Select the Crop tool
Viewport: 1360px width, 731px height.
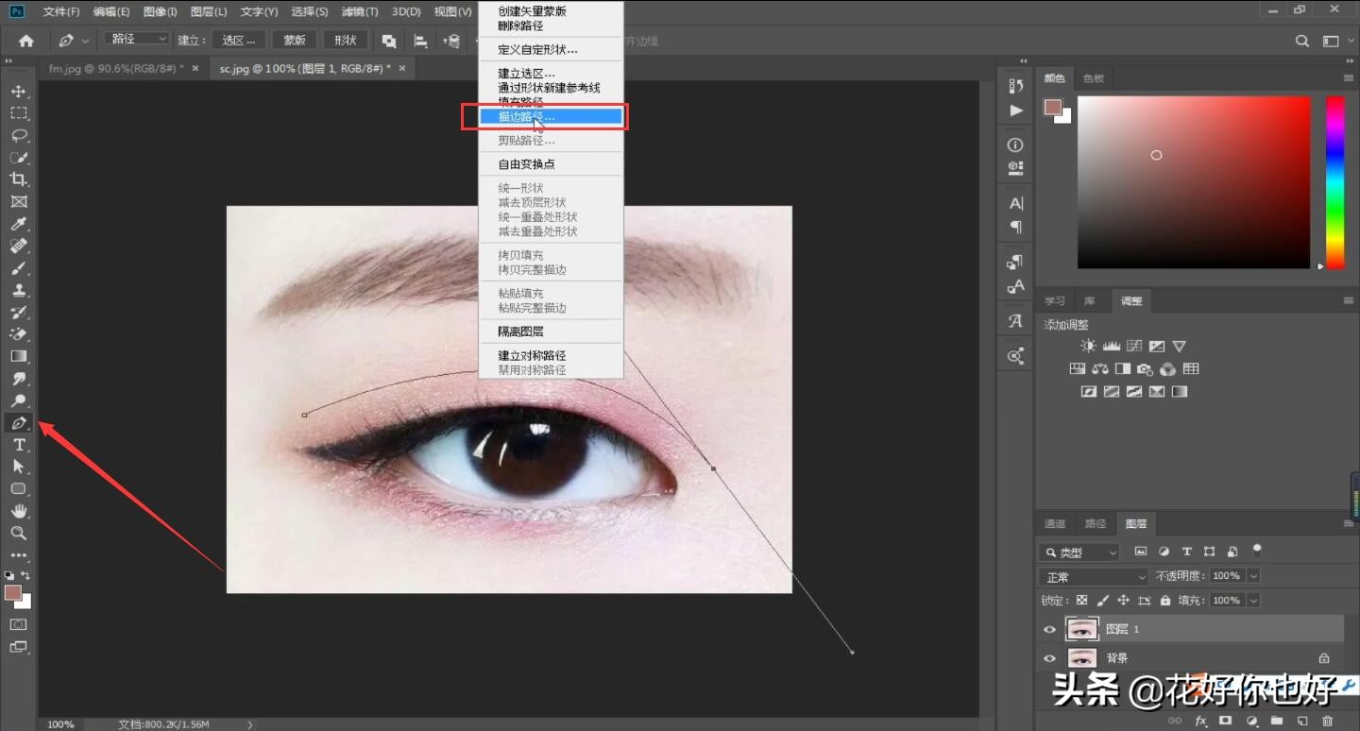[19, 179]
